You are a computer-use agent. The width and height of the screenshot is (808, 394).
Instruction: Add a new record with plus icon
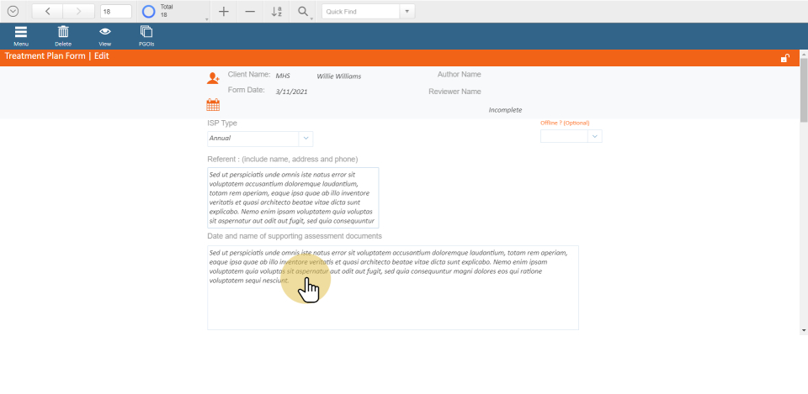click(x=223, y=12)
